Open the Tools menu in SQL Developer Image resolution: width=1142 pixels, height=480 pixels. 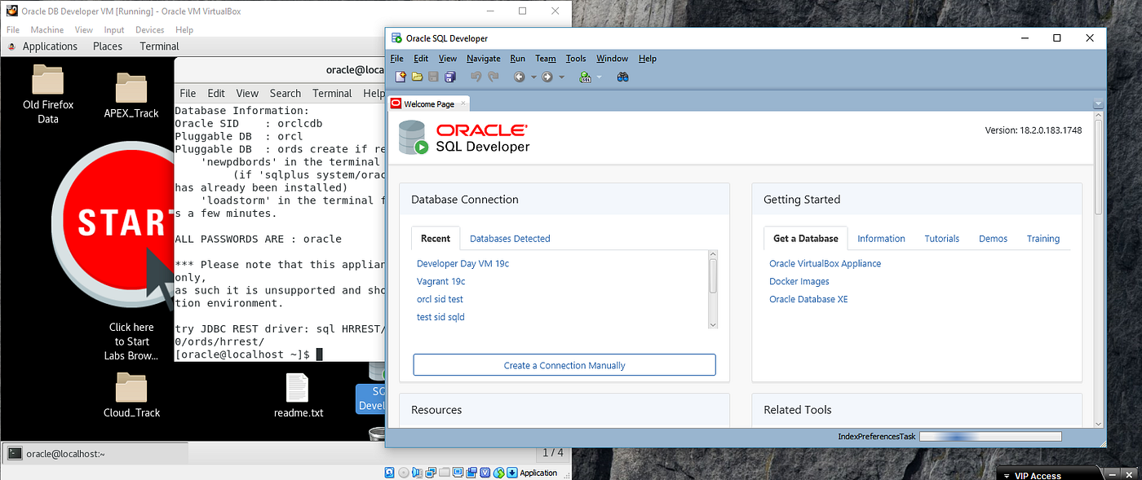tap(576, 59)
